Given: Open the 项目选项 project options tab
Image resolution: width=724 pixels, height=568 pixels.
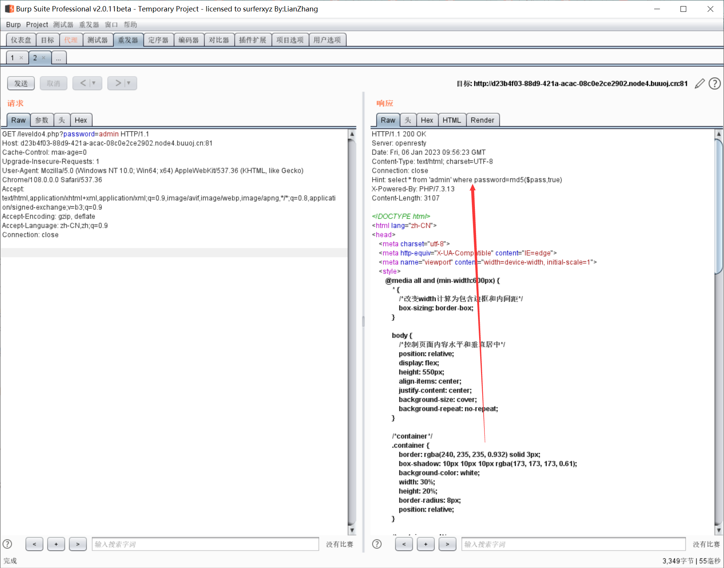Looking at the screenshot, I should tap(290, 40).
